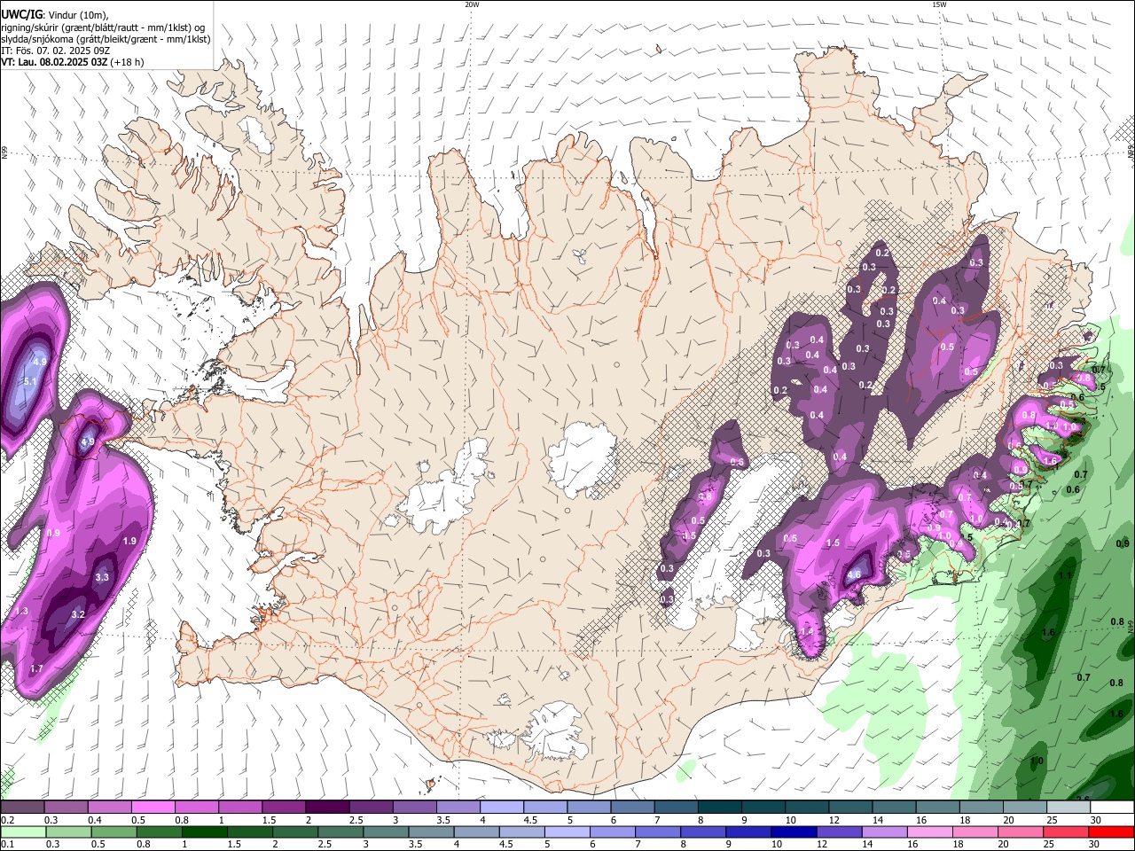
Task: Click the 4.6 snowfall value on the map
Action: coord(854,574)
